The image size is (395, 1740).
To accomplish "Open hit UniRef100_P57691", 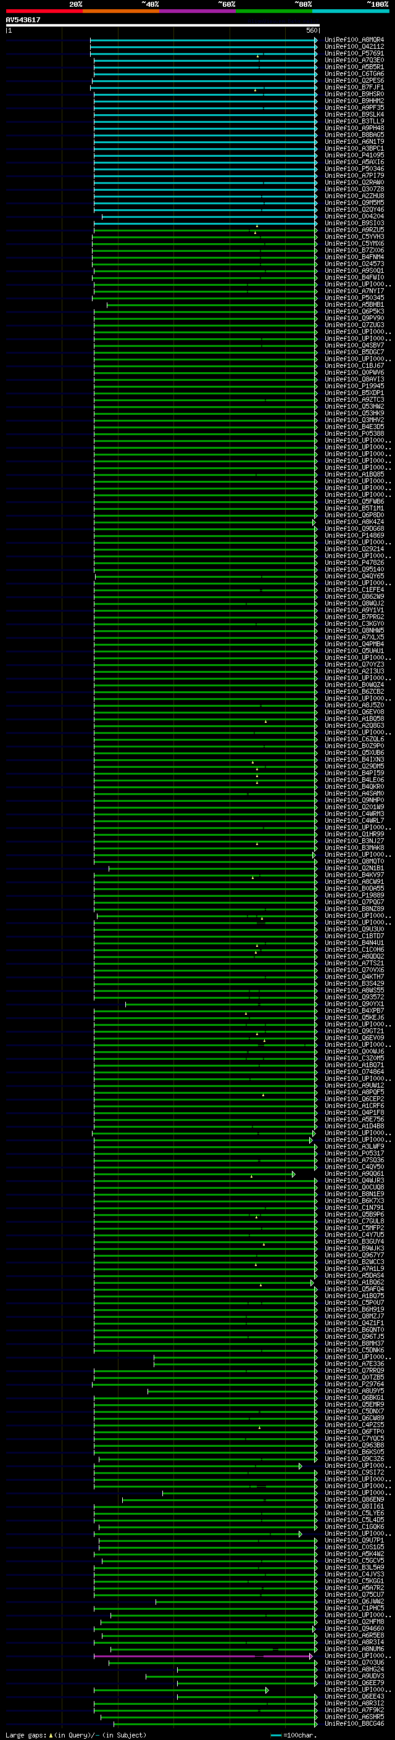I will 354,53.
